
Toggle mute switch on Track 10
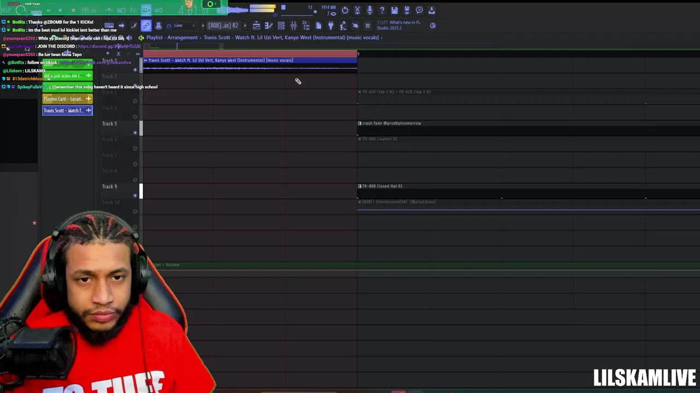pyautogui.click(x=135, y=211)
